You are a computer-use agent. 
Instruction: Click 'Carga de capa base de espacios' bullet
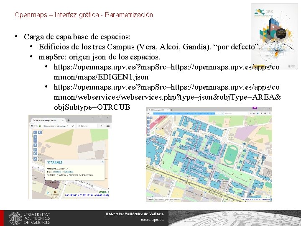tap(77, 36)
